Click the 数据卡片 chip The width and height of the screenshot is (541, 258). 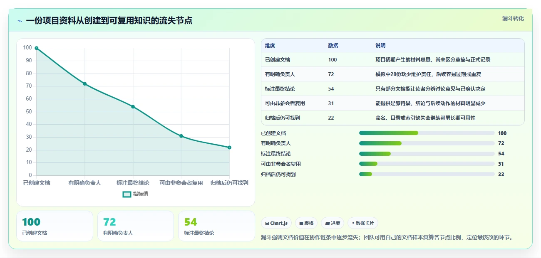(x=363, y=223)
